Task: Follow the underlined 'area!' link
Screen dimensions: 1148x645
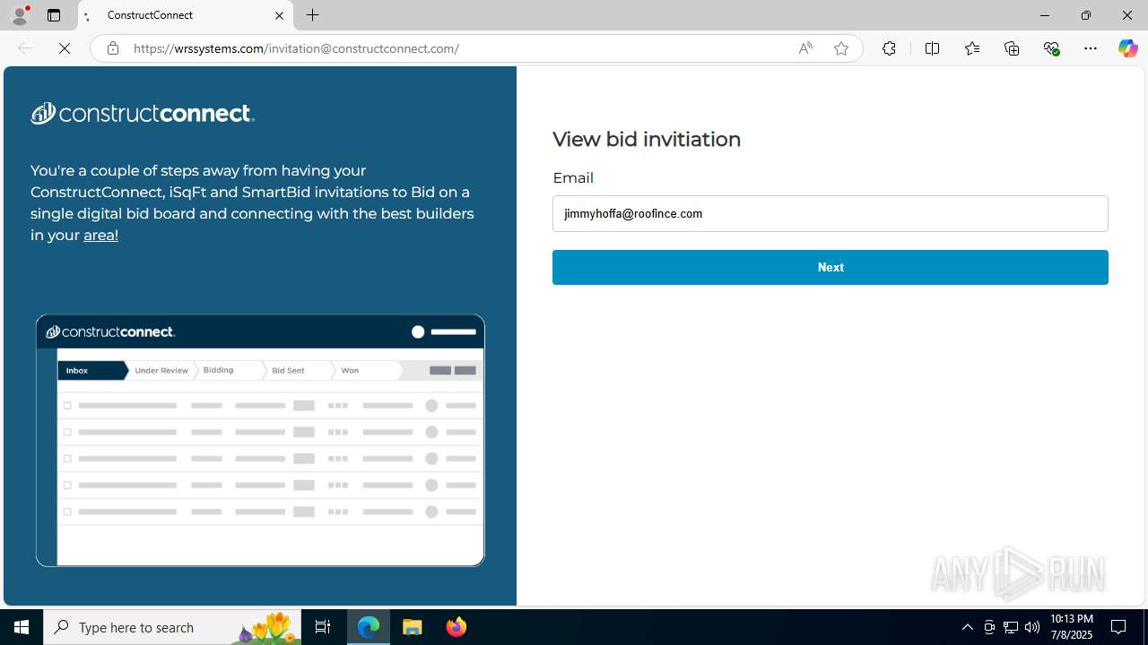Action: pos(100,235)
